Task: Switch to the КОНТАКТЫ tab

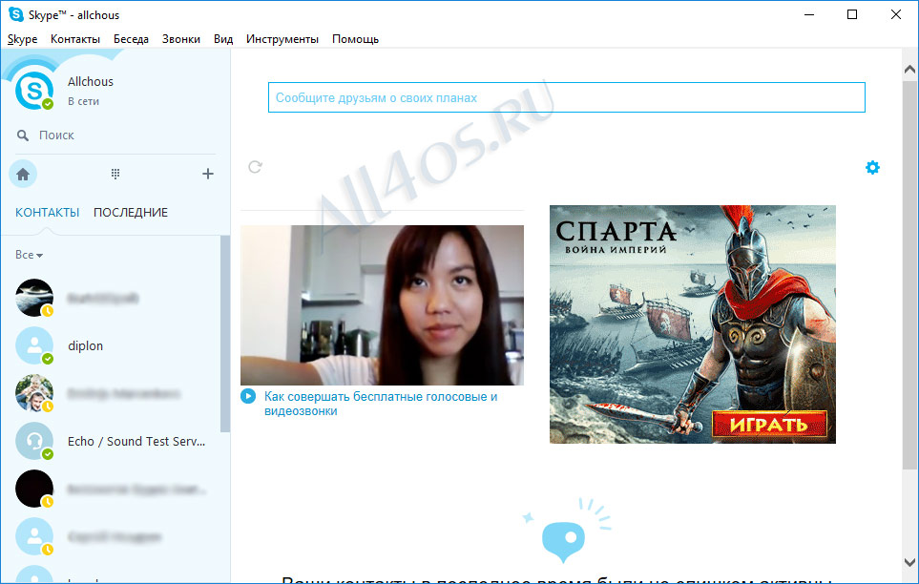Action: [x=47, y=212]
